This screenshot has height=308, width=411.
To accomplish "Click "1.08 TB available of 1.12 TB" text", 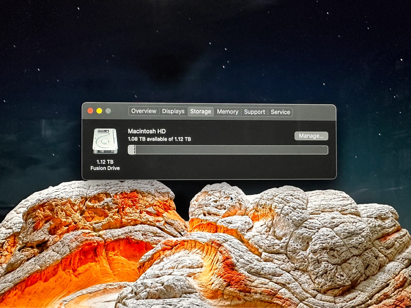I will (x=159, y=139).
